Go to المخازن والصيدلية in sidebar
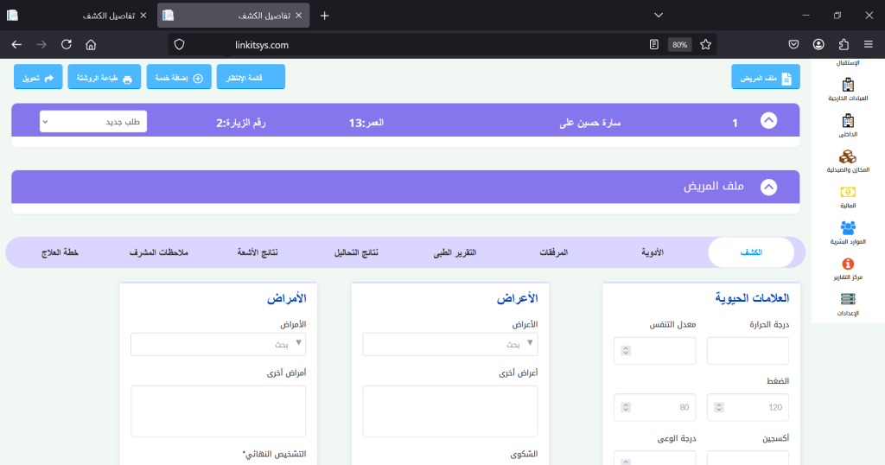The width and height of the screenshot is (885, 465). point(847,156)
